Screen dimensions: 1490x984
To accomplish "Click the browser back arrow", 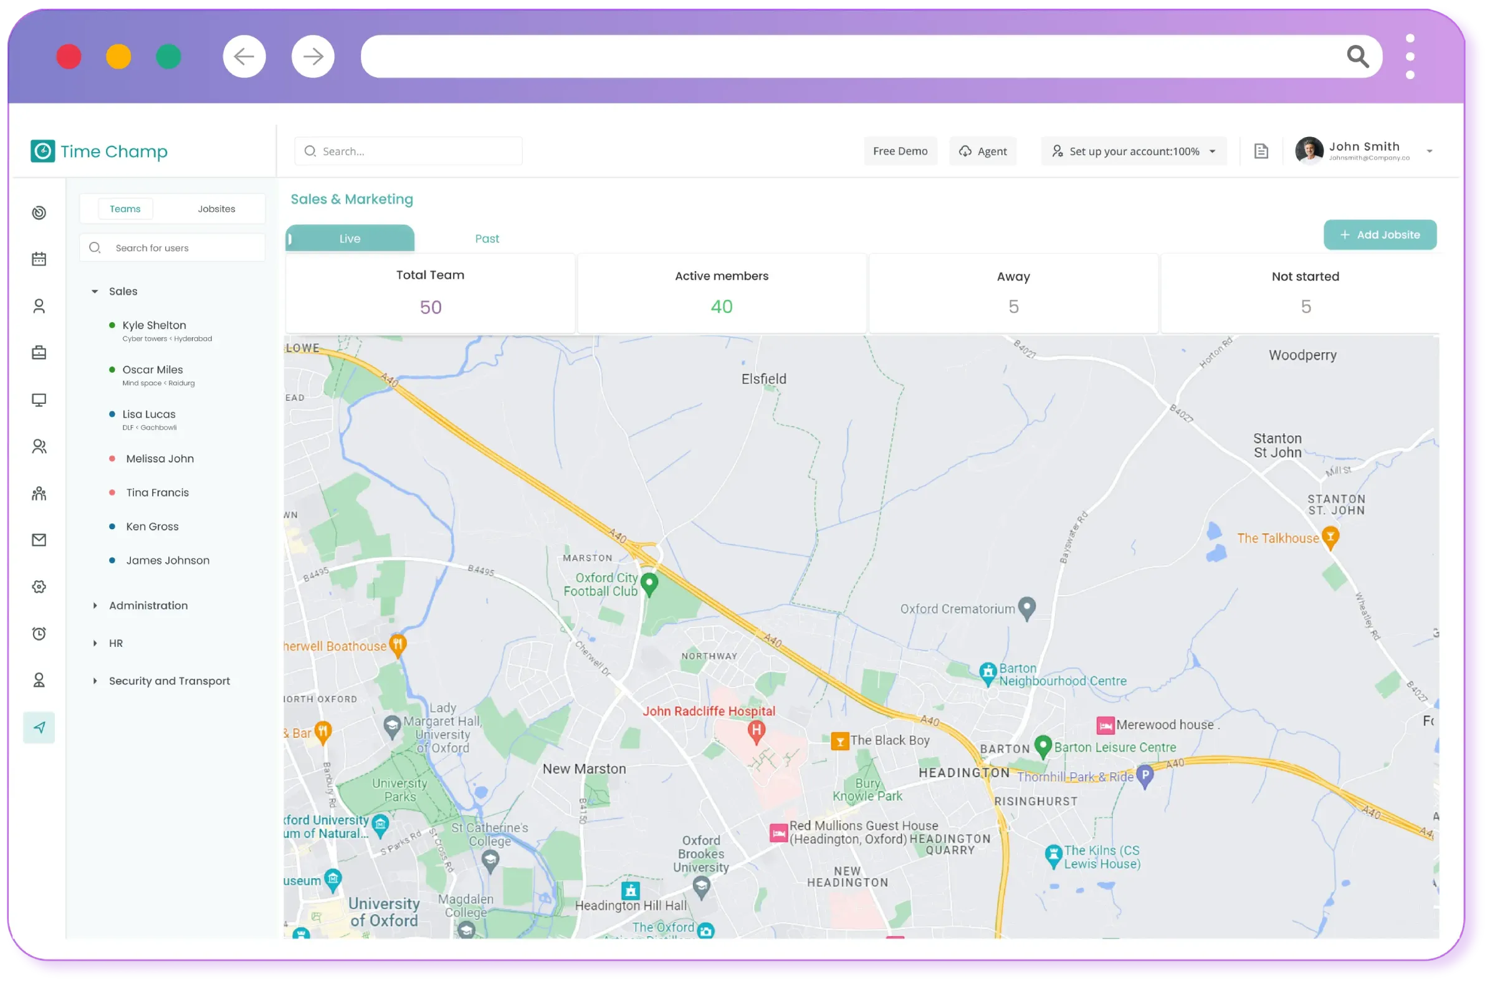I will (244, 57).
